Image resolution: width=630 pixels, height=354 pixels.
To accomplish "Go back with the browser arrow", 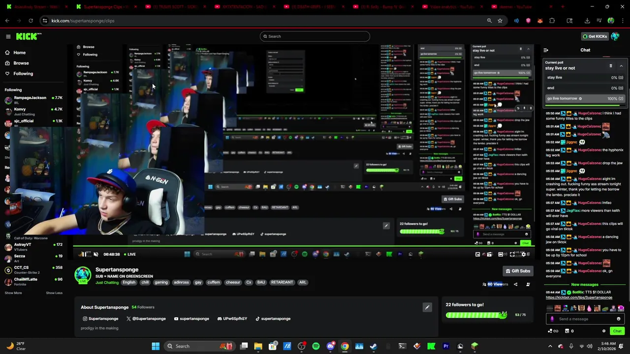I will click(7, 21).
